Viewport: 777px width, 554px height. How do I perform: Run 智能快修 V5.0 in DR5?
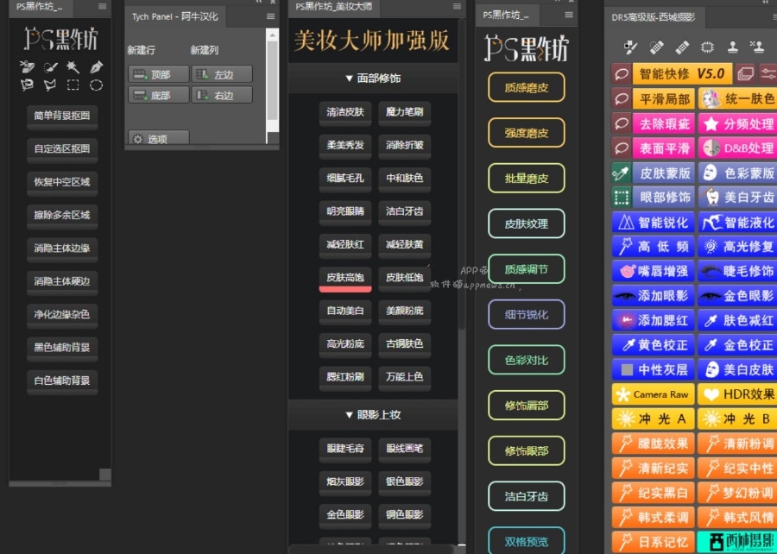tap(682, 74)
